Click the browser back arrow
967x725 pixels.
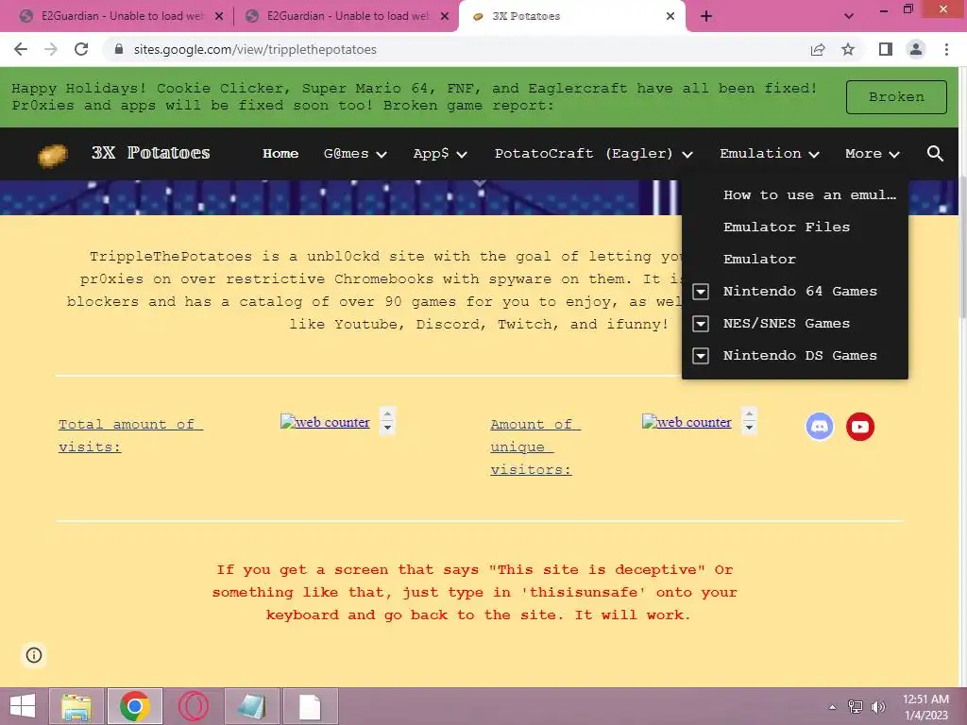[x=21, y=49]
